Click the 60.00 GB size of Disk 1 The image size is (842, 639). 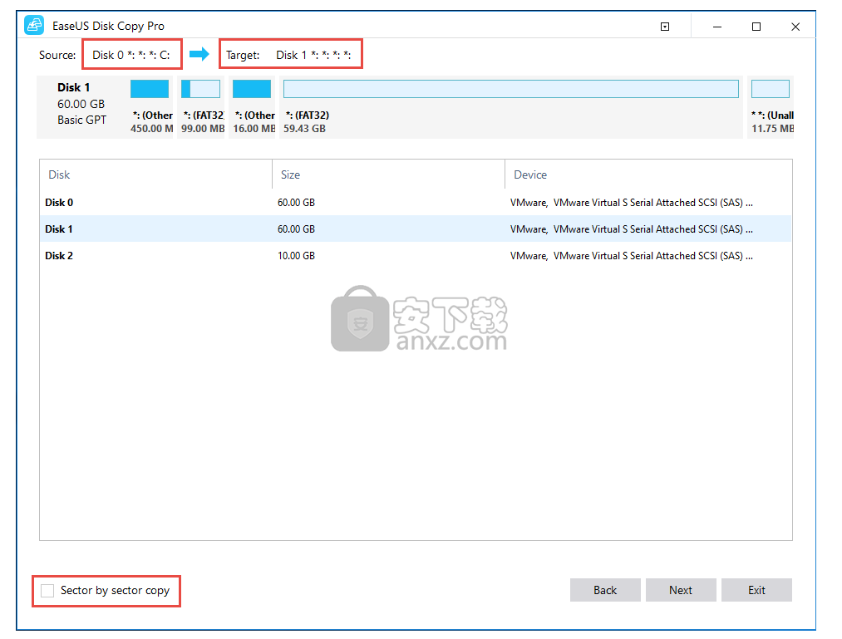click(296, 229)
